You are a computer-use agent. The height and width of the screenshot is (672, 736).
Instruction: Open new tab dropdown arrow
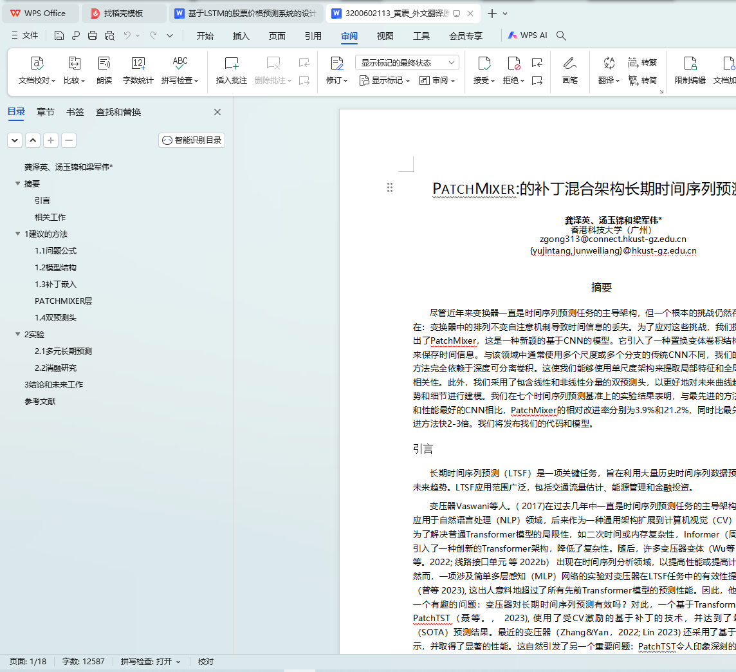click(x=505, y=14)
